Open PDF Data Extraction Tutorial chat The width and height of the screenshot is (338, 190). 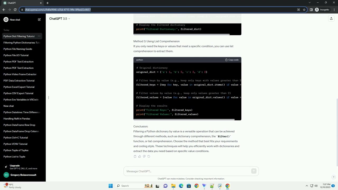click(22, 80)
